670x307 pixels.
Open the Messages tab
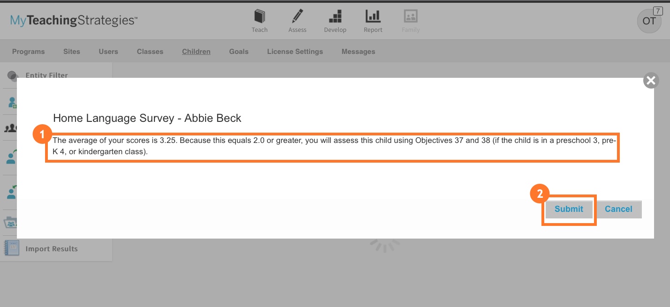358,52
